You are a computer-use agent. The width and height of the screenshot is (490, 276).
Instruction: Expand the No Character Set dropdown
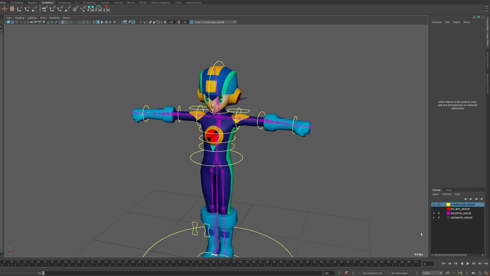[373, 273]
